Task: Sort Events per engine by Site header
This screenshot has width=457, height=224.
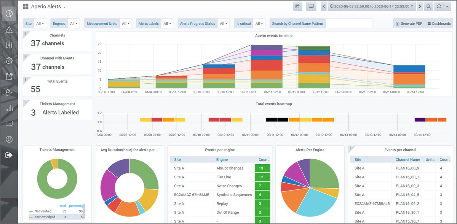Action: (177, 160)
